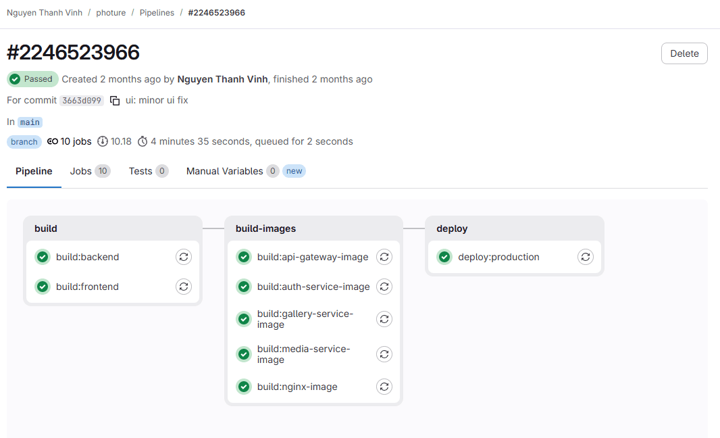Screen dimensions: 720x438
Task: Click retry icon for build:gallery-service-image
Action: pos(384,319)
